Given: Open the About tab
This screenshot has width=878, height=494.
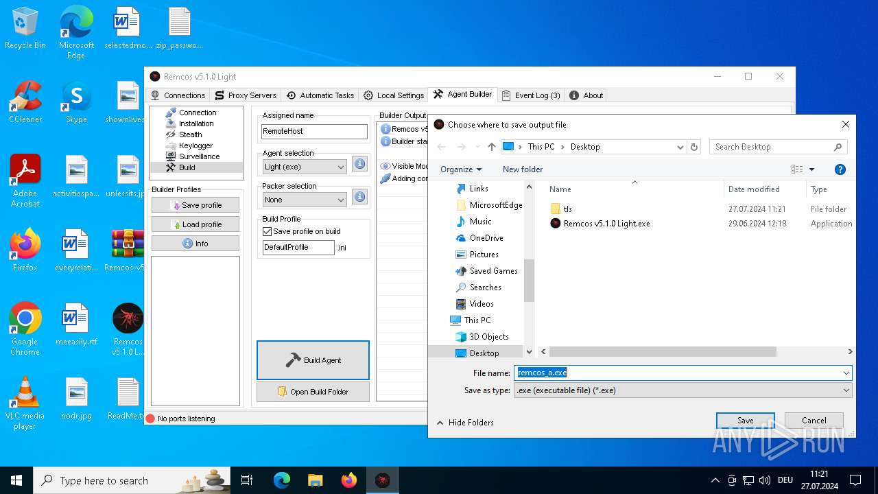Looking at the screenshot, I should tap(586, 95).
